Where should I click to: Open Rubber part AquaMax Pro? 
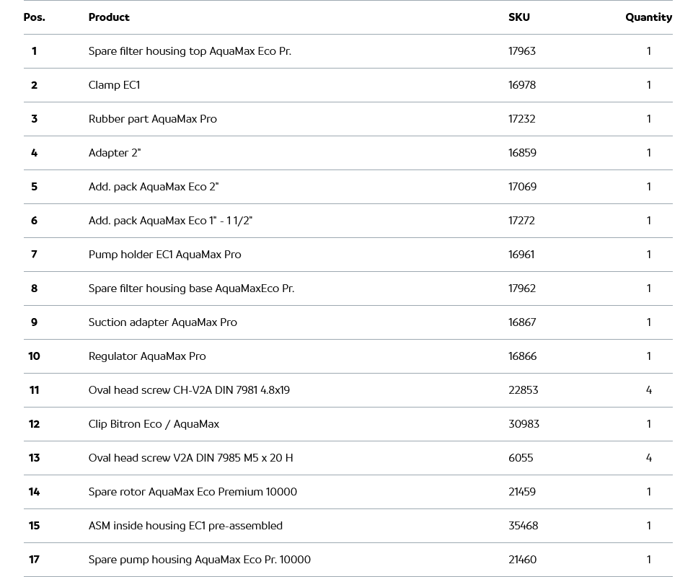tap(152, 119)
